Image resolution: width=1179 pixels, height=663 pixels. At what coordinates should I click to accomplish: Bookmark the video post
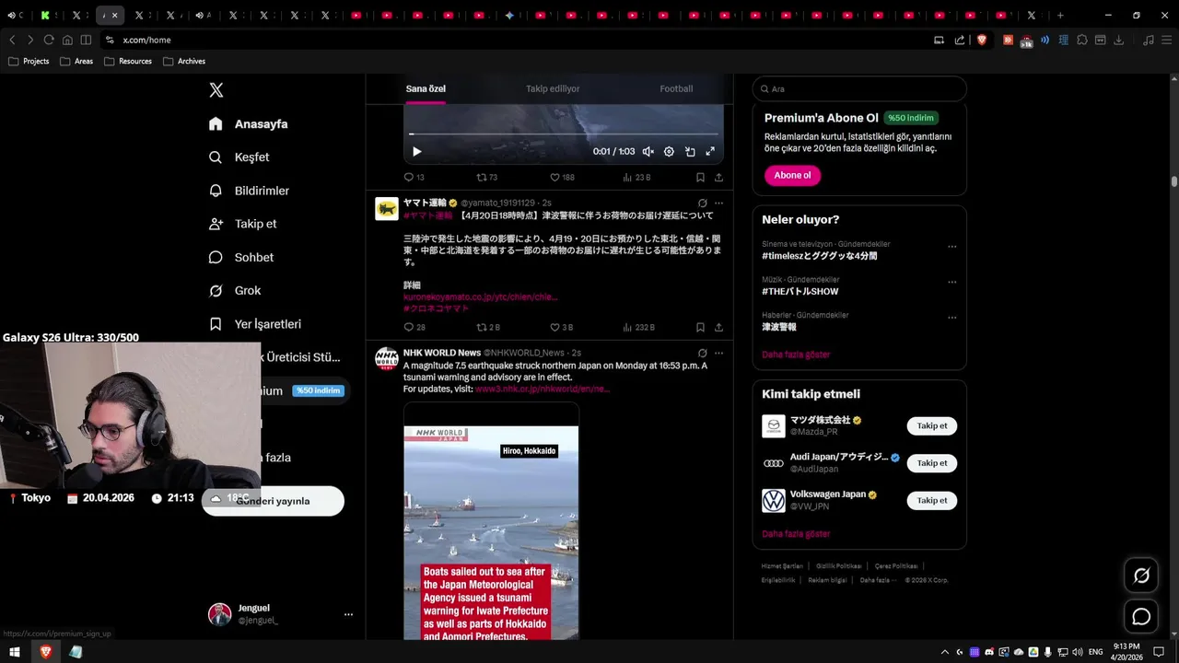(700, 177)
